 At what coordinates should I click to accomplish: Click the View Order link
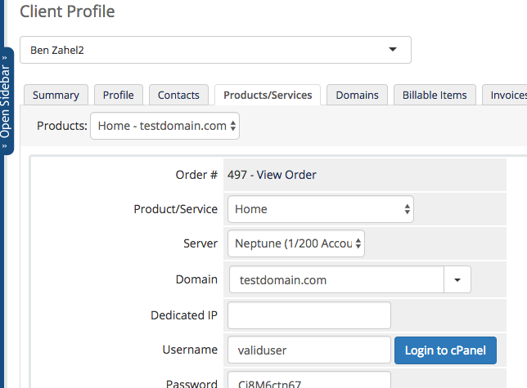[x=286, y=175]
